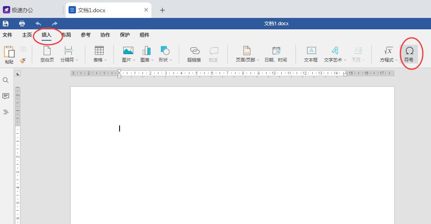This screenshot has height=224, width=431.
Task: Switch to the 协作 tab
Action: [x=105, y=35]
